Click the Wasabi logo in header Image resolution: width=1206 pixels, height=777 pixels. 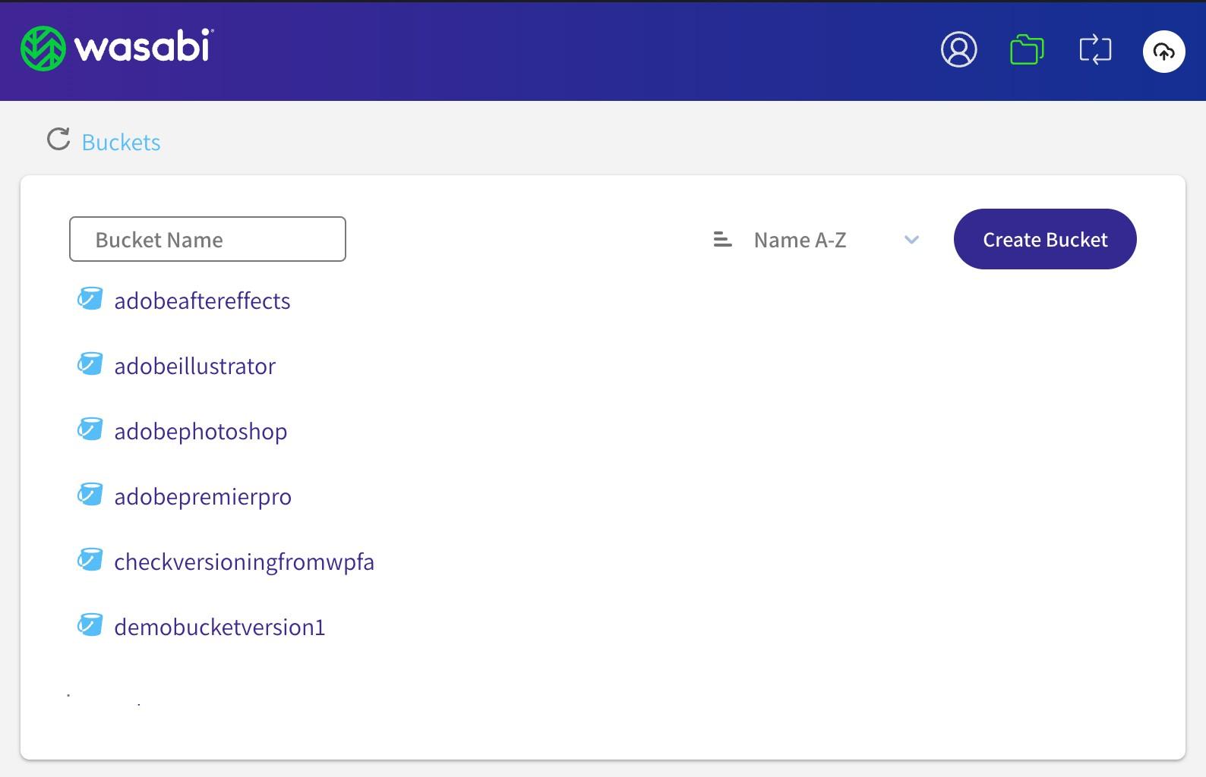(x=118, y=48)
